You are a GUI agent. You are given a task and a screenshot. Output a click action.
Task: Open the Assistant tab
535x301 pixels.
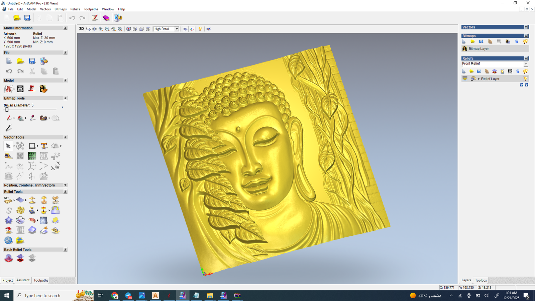point(23,280)
